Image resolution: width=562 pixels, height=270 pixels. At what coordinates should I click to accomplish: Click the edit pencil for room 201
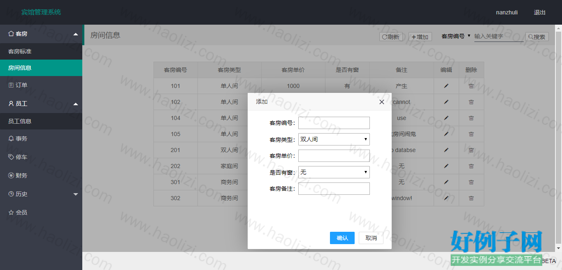(446, 150)
